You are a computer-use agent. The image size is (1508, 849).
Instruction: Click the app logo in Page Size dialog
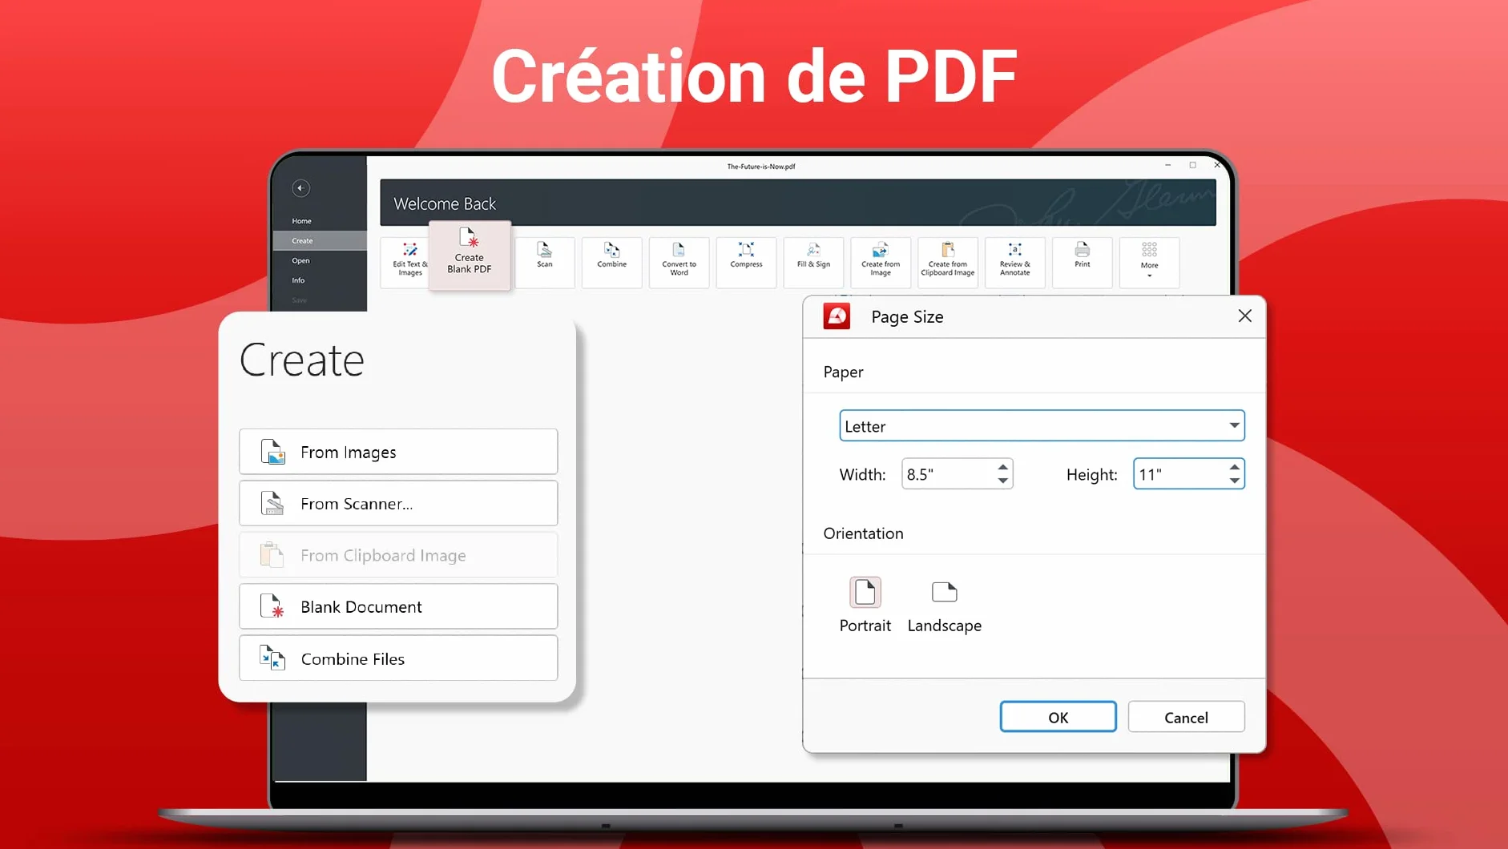coord(837,316)
